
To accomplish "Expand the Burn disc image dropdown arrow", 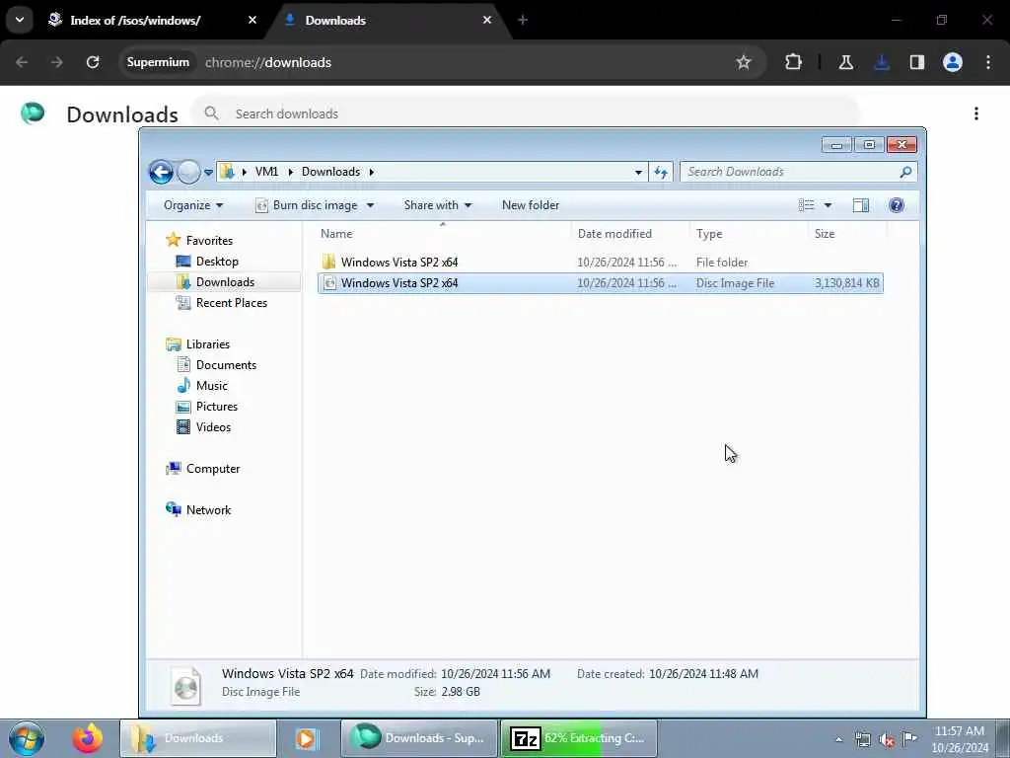I will click(371, 205).
